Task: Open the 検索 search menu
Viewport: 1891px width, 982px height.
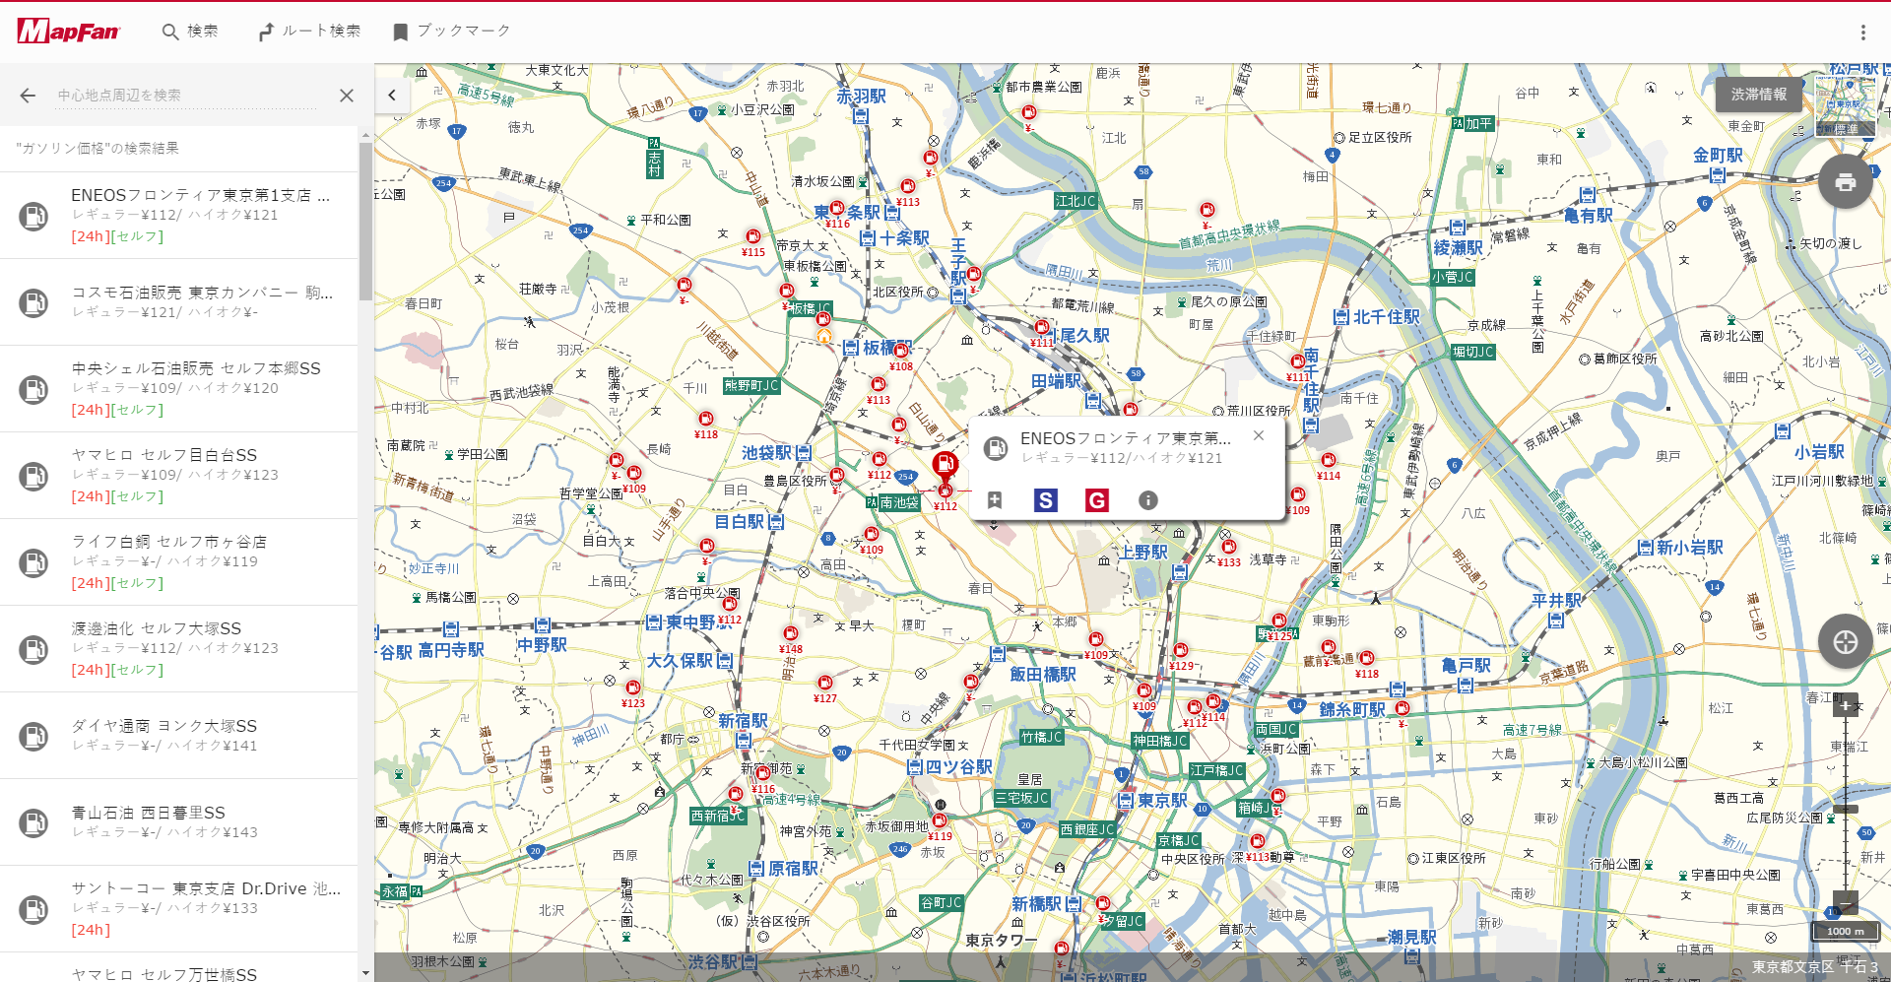Action: pyautogui.click(x=190, y=32)
